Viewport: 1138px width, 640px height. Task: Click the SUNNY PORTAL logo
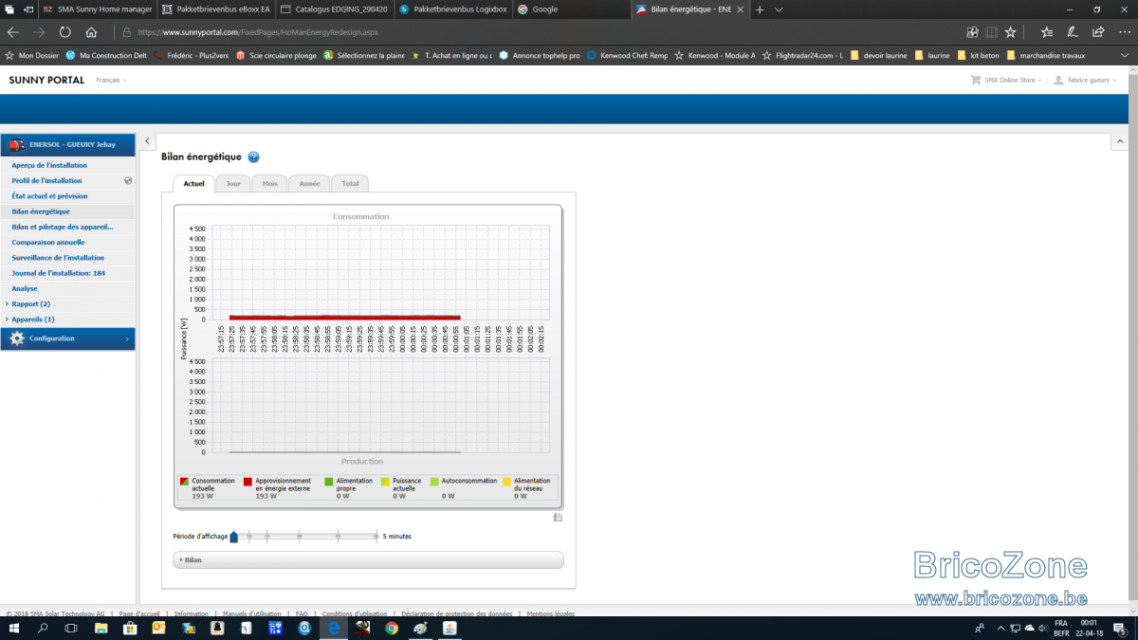click(x=46, y=81)
